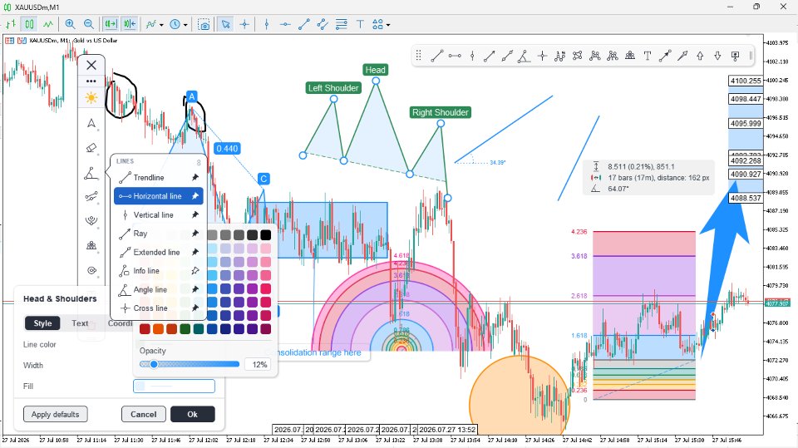Grab floating toolbar drag handle
This screenshot has width=798, height=448.
(418, 56)
